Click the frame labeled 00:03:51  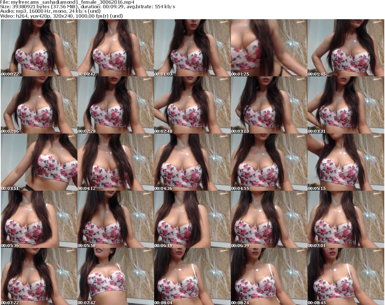coord(39,162)
